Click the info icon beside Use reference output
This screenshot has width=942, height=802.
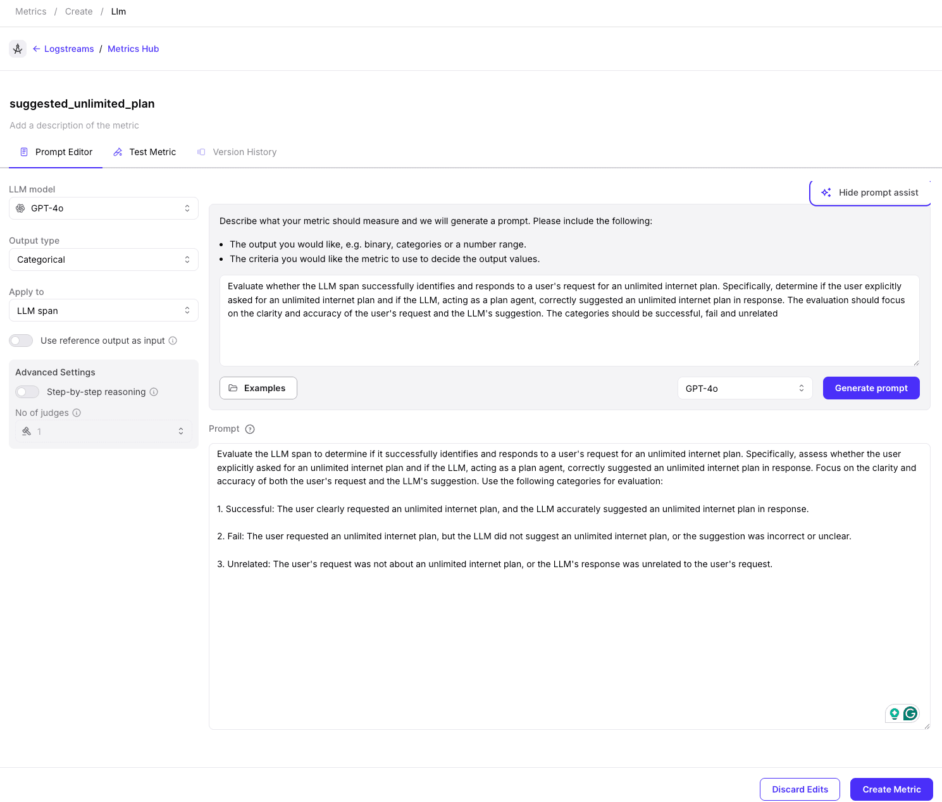point(173,341)
